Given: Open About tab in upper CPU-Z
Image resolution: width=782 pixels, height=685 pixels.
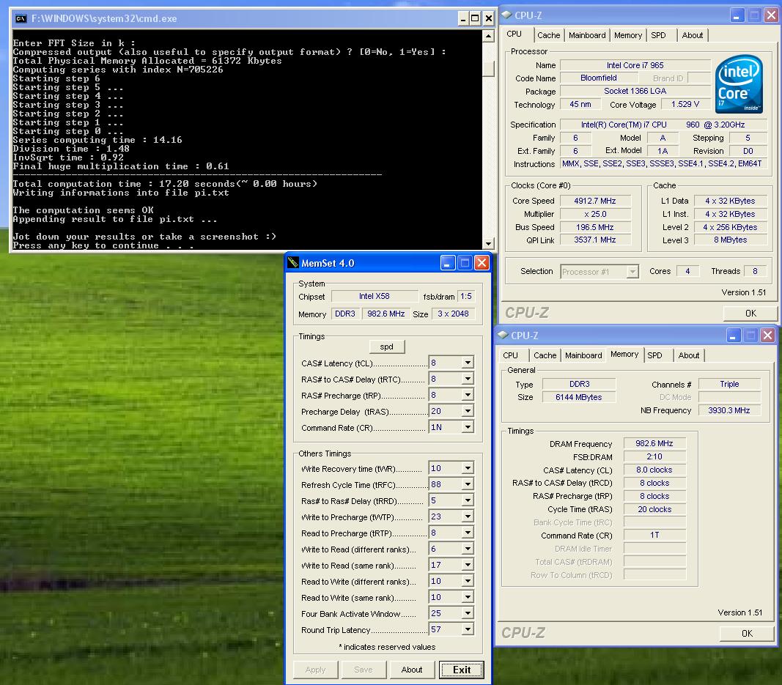Looking at the screenshot, I should point(693,35).
